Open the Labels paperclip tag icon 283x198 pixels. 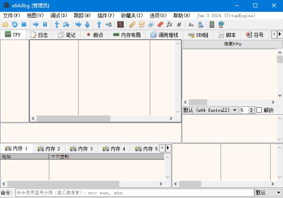(x=151, y=24)
